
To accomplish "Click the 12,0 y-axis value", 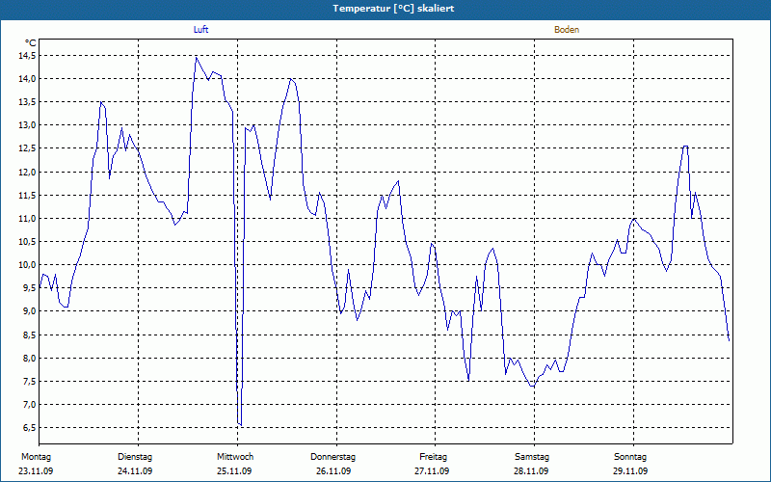I will 28,172.
